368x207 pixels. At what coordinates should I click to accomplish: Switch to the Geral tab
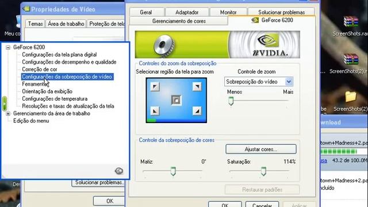coord(146,12)
